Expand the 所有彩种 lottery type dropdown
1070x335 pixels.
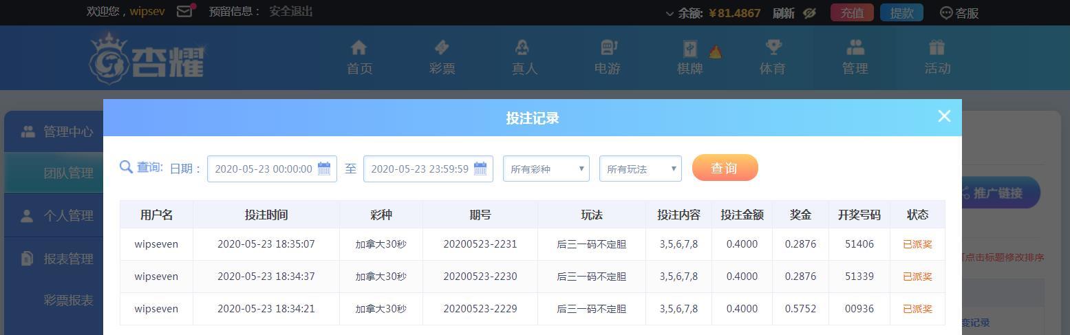[x=546, y=169]
